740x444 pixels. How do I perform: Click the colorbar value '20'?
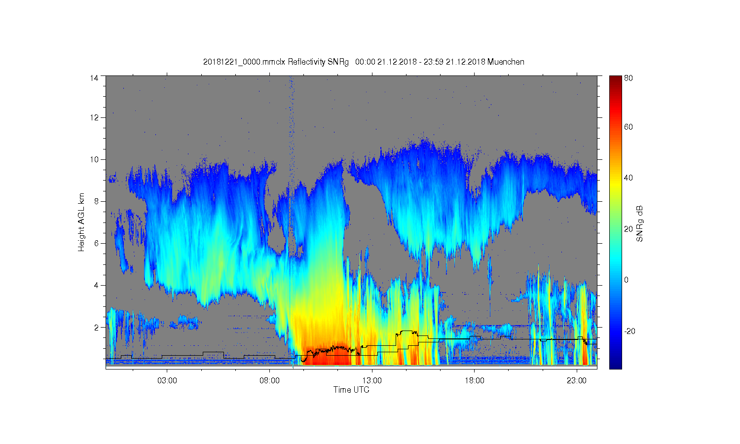tap(629, 229)
